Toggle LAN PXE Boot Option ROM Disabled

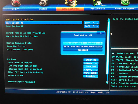coord(91,66)
